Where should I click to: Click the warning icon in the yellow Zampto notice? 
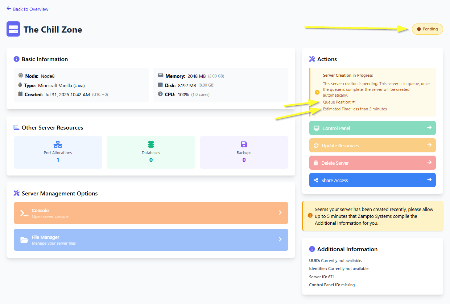coord(310,215)
